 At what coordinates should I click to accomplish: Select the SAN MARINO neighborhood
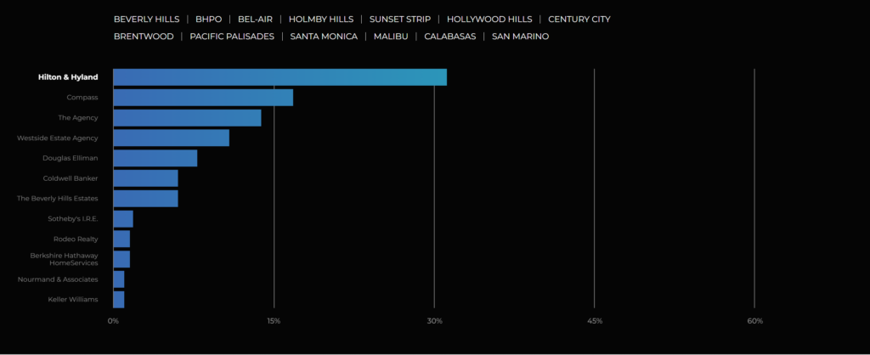(x=520, y=37)
